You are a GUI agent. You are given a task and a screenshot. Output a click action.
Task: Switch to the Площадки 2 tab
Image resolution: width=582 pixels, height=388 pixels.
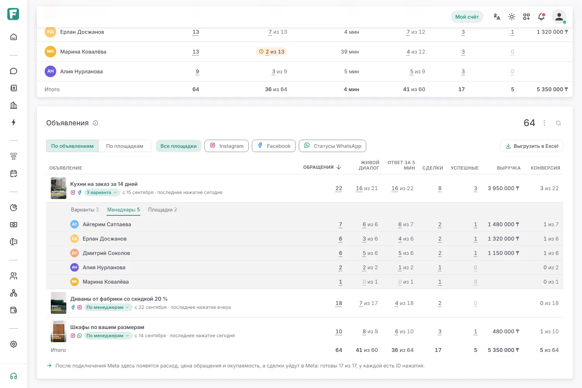[163, 210]
